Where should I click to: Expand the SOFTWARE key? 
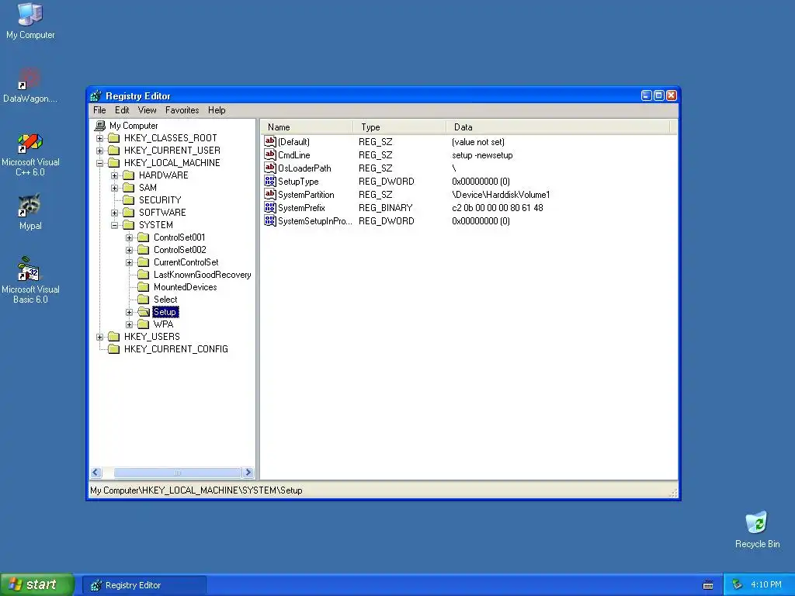(115, 213)
